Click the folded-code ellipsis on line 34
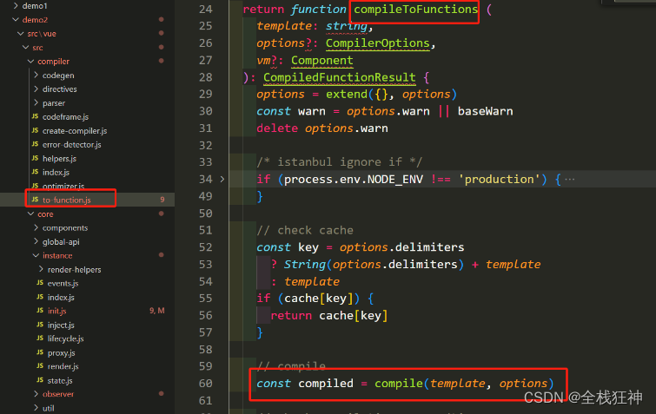The image size is (656, 414). pyautogui.click(x=570, y=180)
